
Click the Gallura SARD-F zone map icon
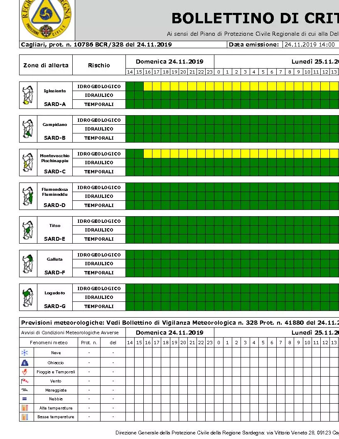pyautogui.click(x=28, y=264)
